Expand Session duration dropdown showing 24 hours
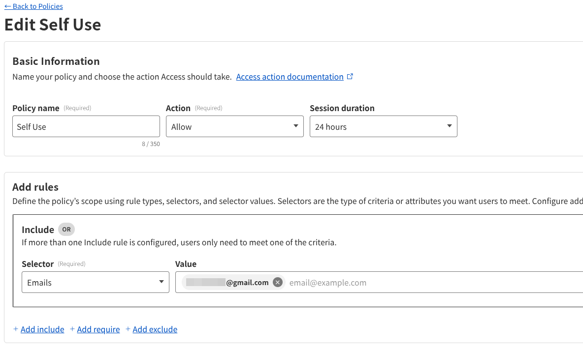The width and height of the screenshot is (583, 348). pos(383,126)
